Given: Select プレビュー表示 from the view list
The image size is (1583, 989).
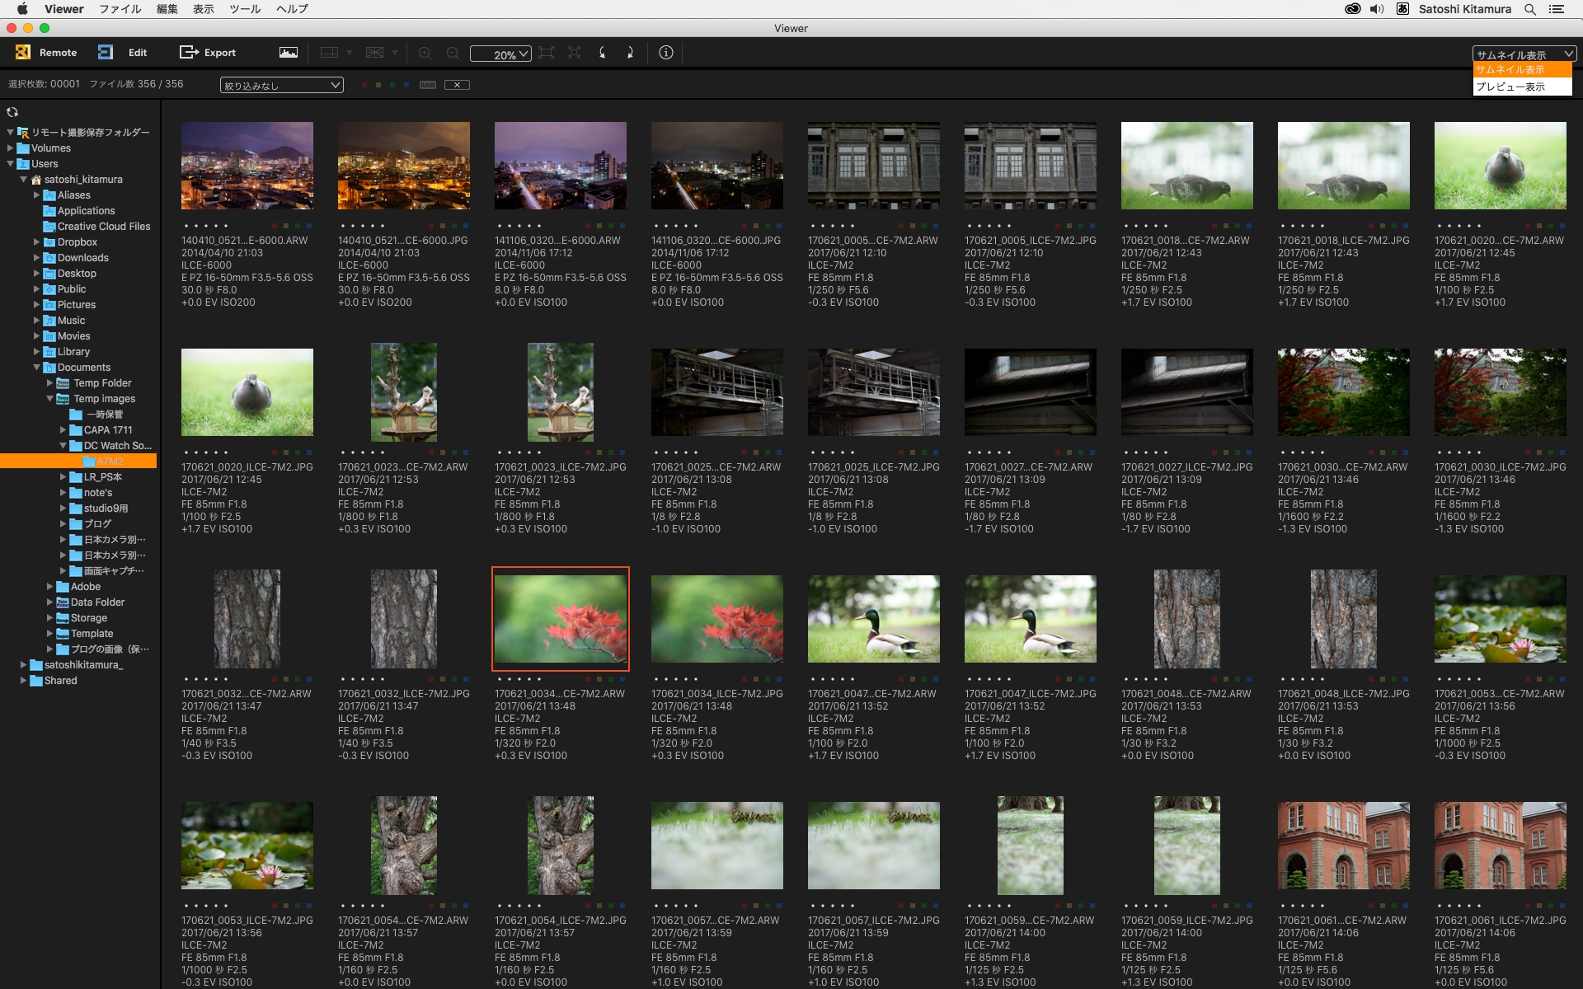Looking at the screenshot, I should (1510, 87).
